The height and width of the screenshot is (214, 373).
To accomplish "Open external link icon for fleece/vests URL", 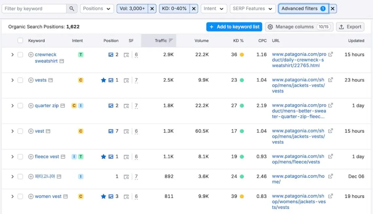I will tap(330, 156).
